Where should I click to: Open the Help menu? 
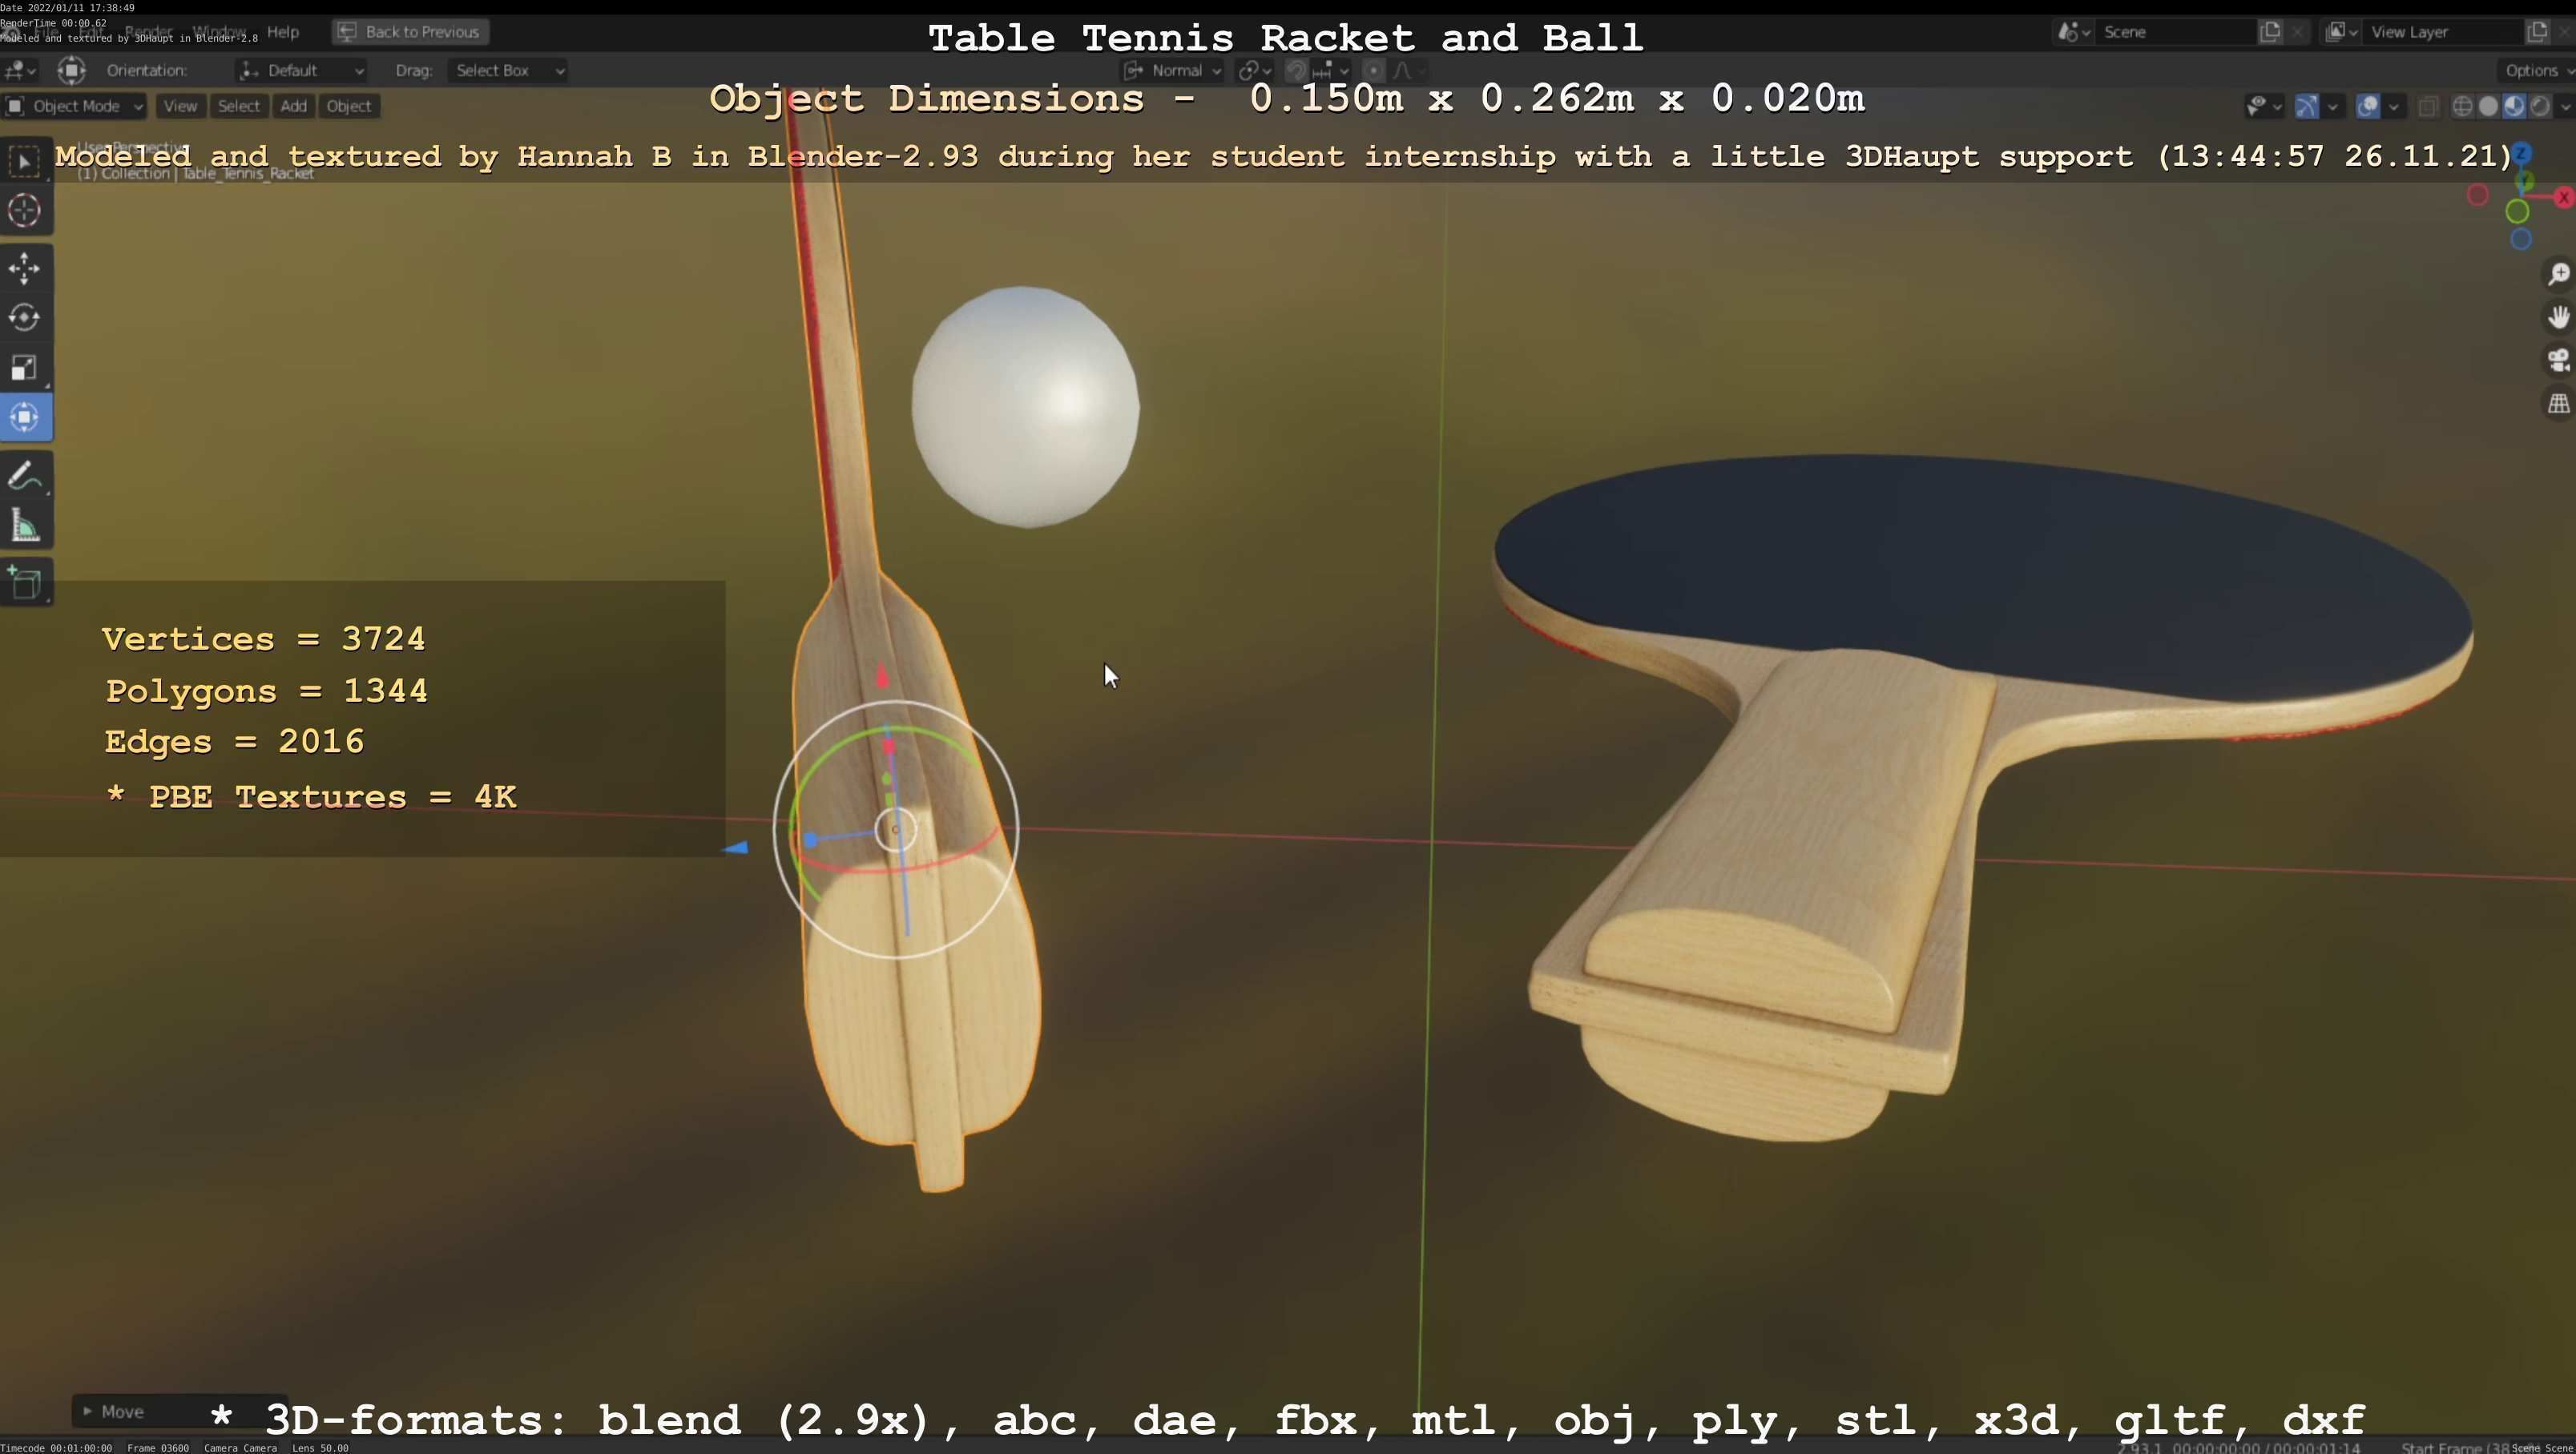click(283, 32)
